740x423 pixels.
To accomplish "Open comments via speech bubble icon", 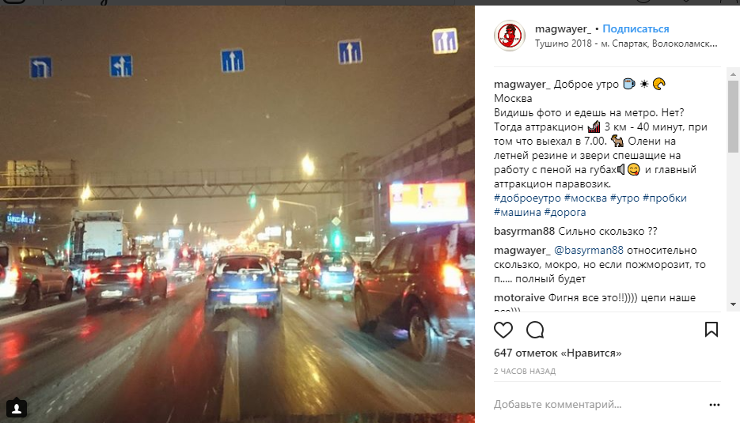I will click(x=535, y=330).
